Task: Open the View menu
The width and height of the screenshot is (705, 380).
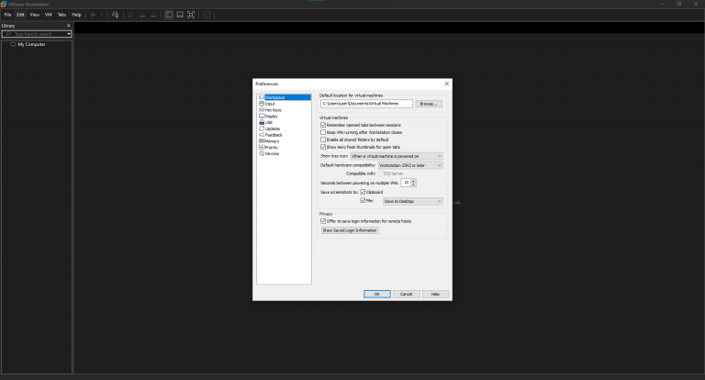Action: (35, 15)
